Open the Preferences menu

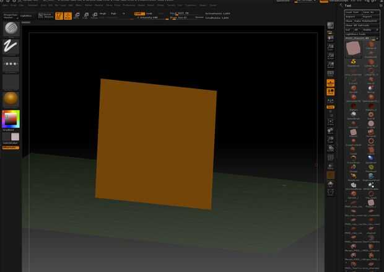tap(129, 5)
